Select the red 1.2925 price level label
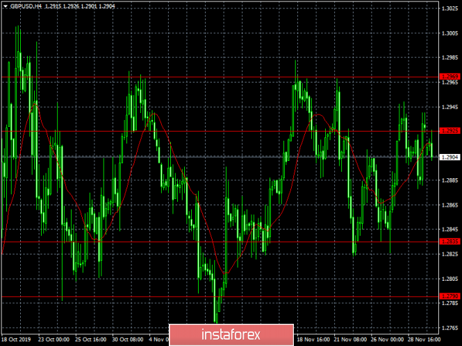462x346 pixels. click(449, 130)
